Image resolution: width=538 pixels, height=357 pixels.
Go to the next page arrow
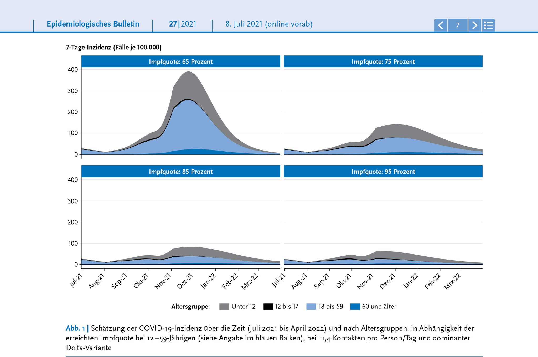[x=475, y=25]
